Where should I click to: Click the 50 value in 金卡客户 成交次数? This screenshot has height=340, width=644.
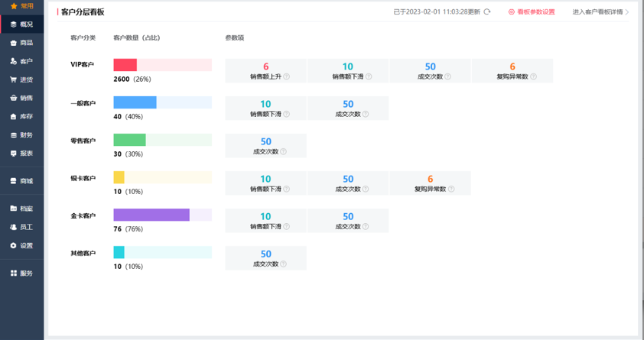pyautogui.click(x=348, y=216)
